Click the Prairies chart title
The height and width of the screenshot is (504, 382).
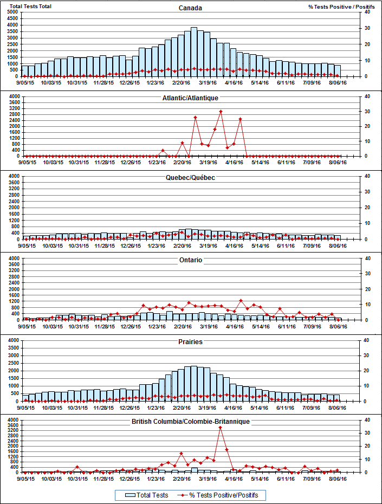(x=191, y=342)
